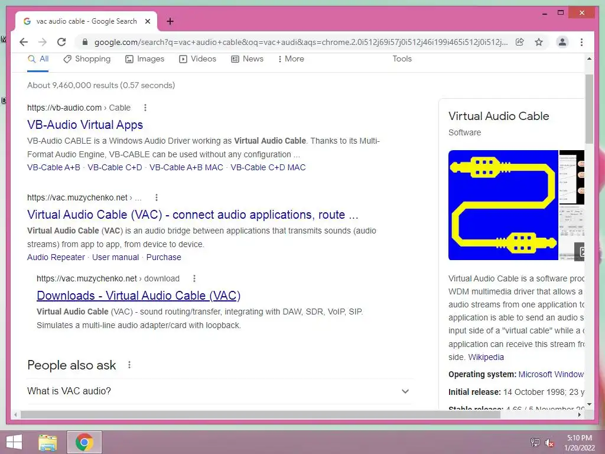
Task: Click the horizontal scrollbar thumb
Action: [261, 415]
